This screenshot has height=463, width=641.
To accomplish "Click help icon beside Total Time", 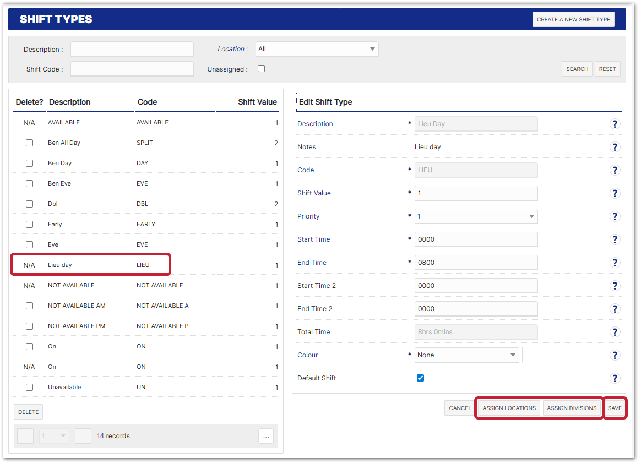I will pos(615,332).
